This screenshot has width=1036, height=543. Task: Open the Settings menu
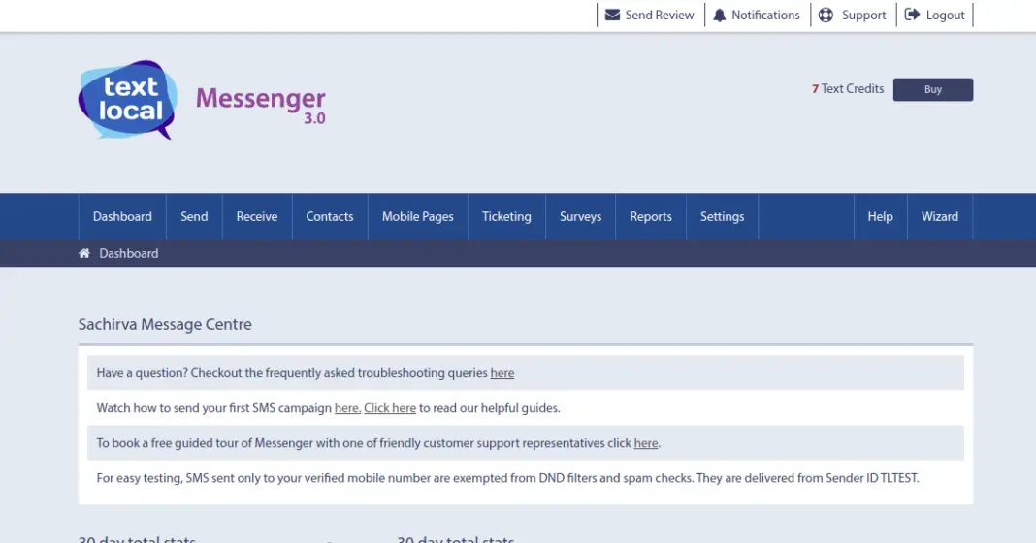pyautogui.click(x=722, y=216)
